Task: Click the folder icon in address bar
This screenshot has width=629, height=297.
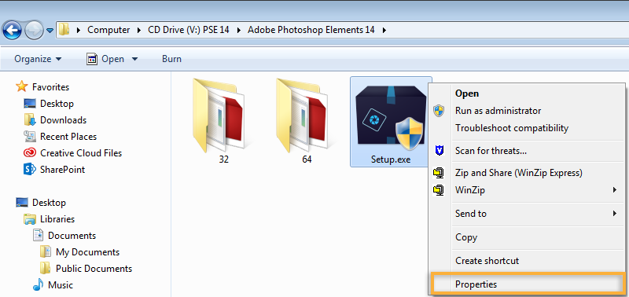Action: (64, 30)
